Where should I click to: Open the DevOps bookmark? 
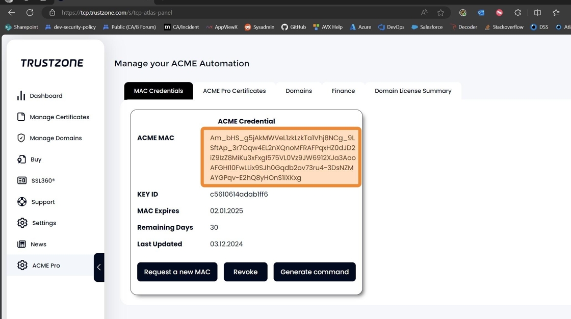(391, 27)
